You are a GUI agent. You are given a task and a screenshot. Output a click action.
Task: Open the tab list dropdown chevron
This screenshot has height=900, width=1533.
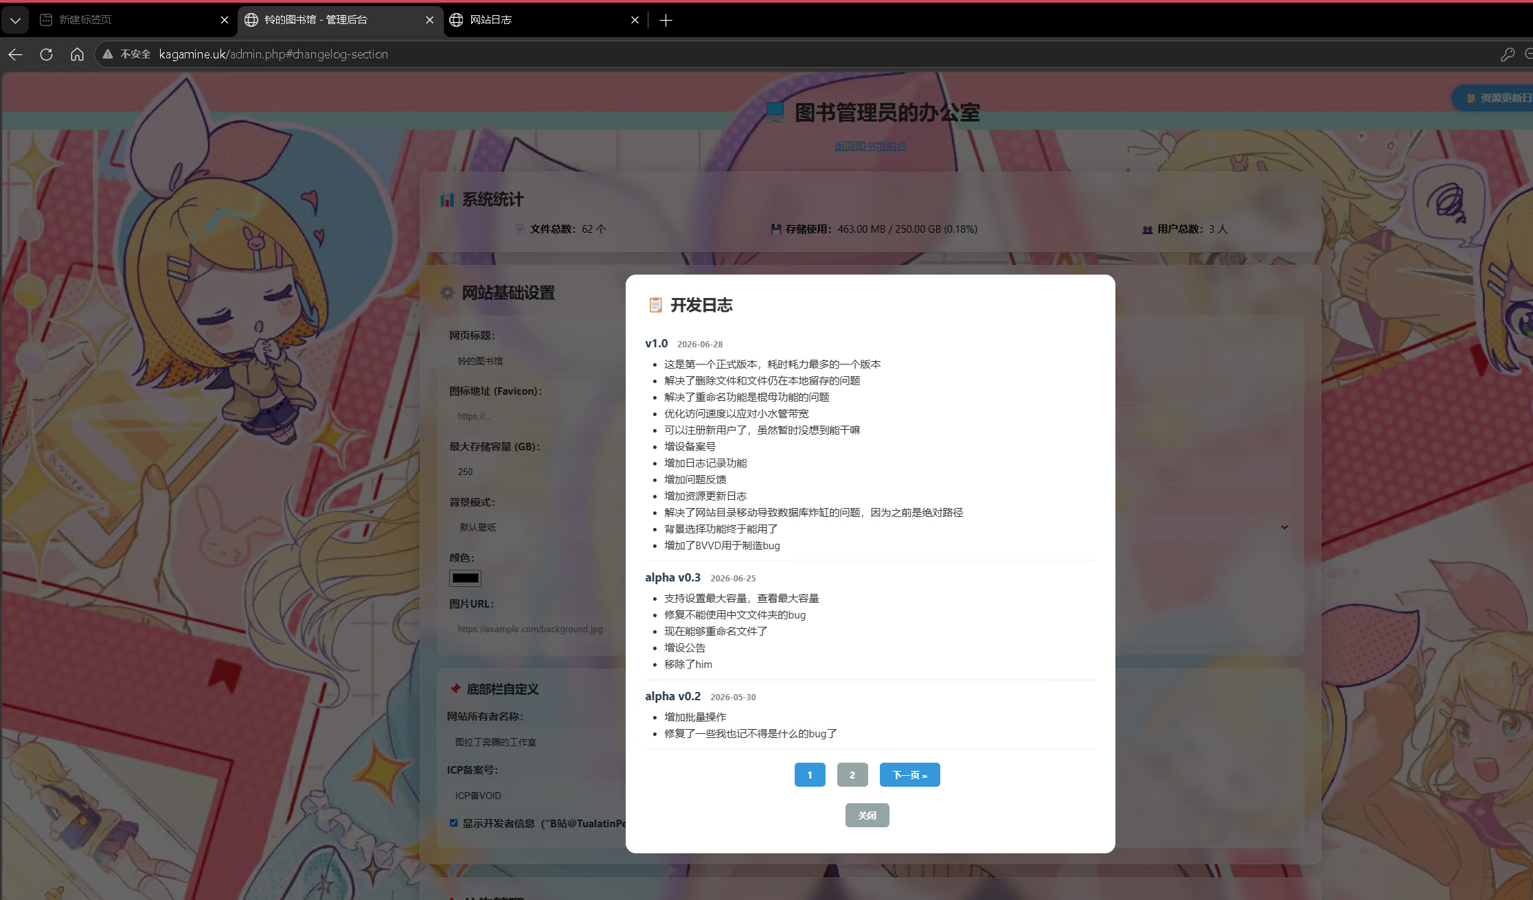pos(15,20)
